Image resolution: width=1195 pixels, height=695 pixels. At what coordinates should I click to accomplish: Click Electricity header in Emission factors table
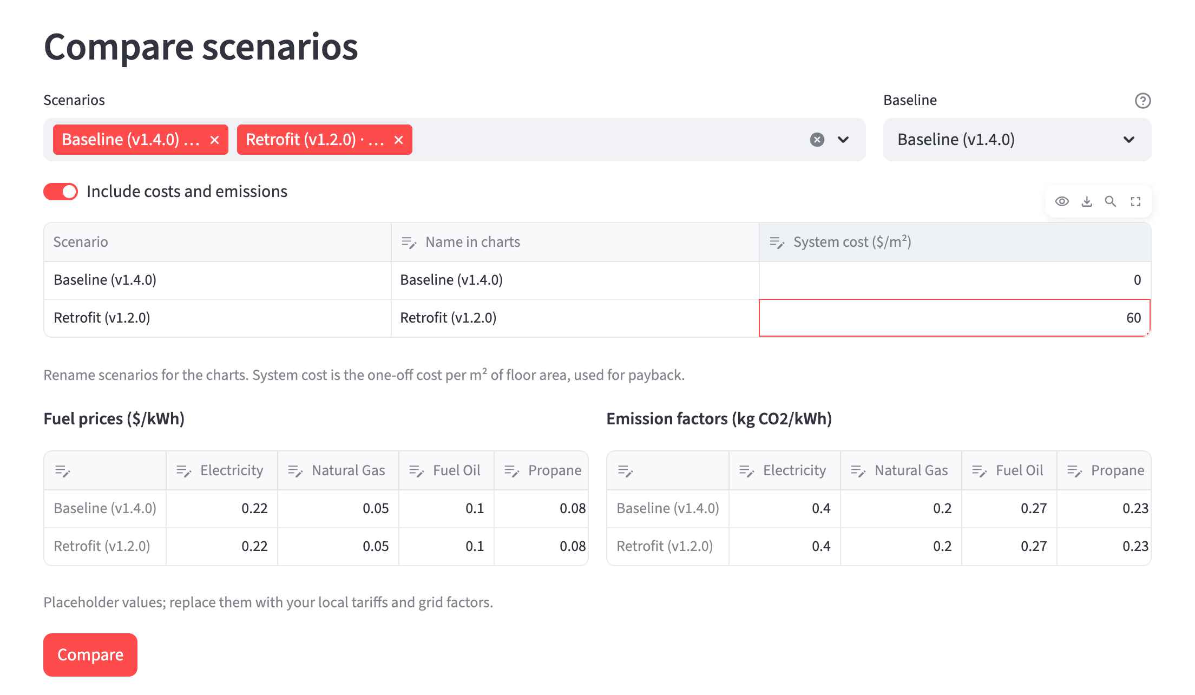click(x=785, y=470)
